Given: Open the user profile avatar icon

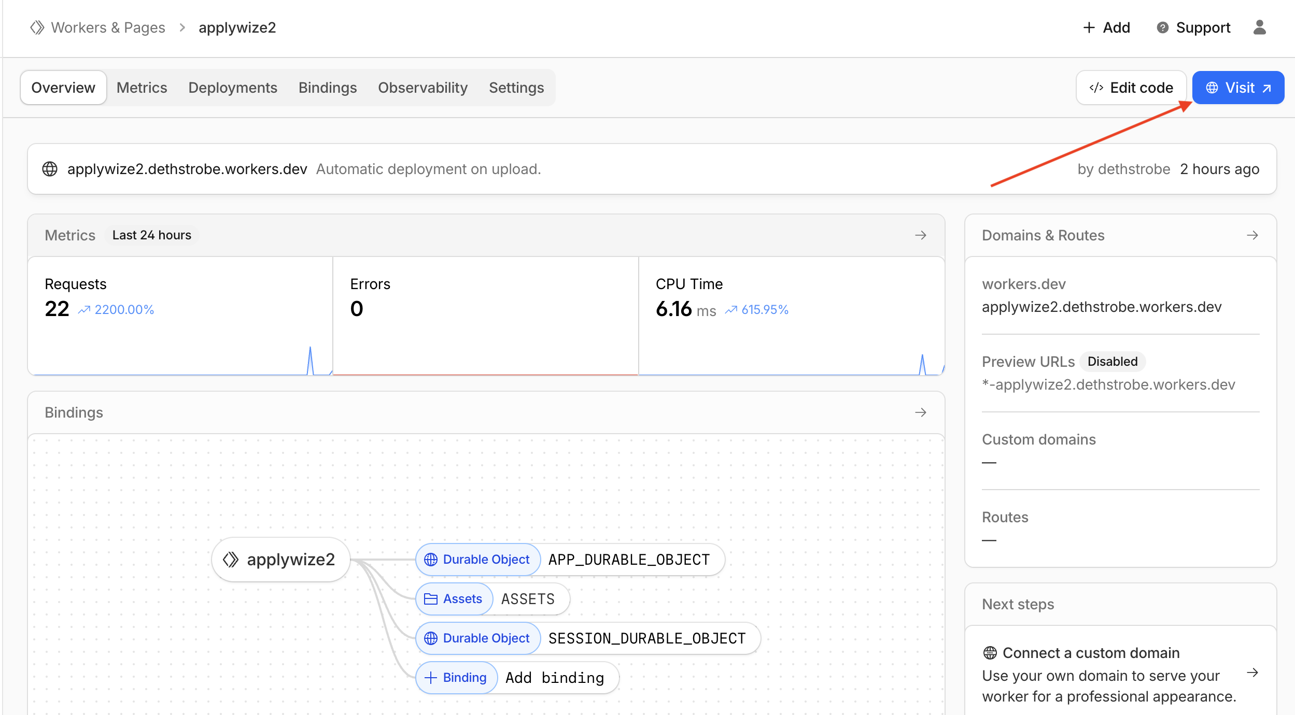Looking at the screenshot, I should 1261,27.
